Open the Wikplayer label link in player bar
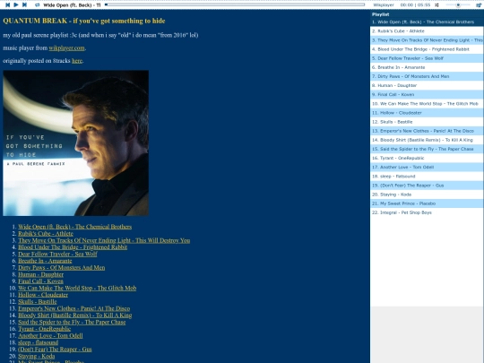 tap(384, 5)
